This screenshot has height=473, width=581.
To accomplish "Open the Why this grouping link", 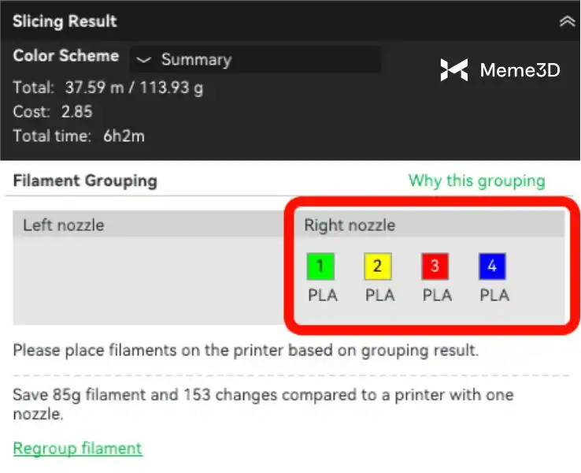I will 476,181.
